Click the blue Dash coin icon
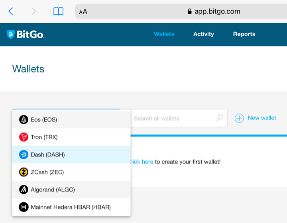 coord(24,155)
